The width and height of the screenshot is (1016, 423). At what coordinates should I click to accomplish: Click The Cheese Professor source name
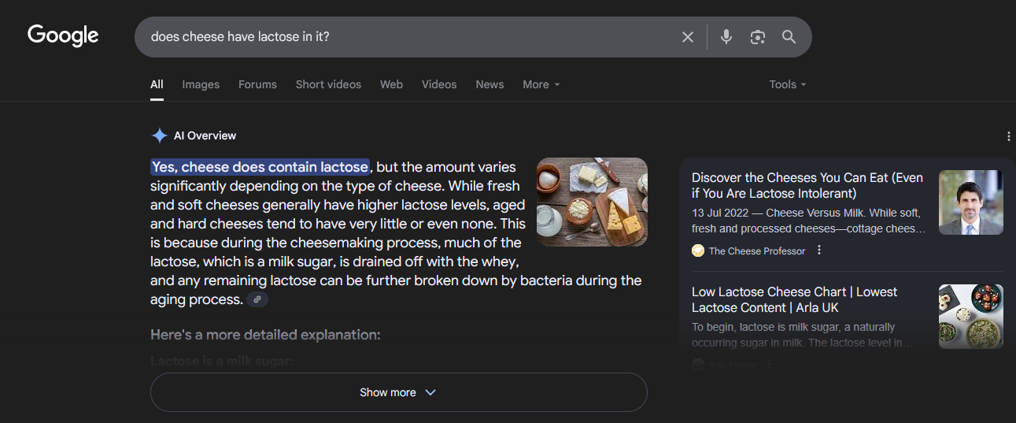[x=757, y=250]
